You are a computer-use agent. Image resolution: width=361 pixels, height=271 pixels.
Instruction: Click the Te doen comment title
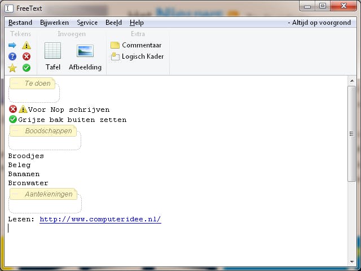[38, 84]
